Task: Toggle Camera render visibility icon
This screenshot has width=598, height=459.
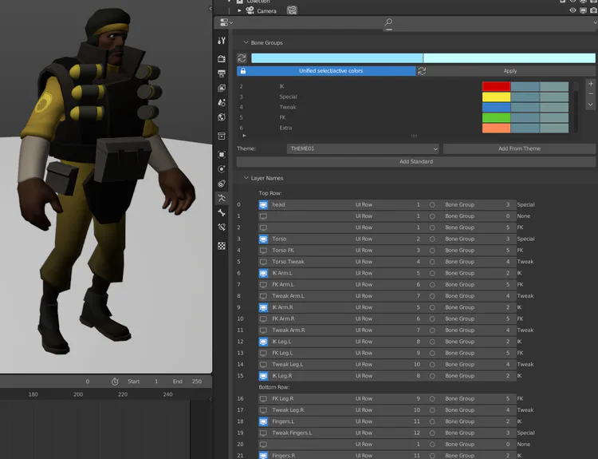Action: [593, 10]
